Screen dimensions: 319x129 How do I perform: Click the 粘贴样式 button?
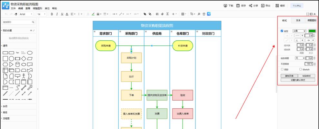click(306, 76)
